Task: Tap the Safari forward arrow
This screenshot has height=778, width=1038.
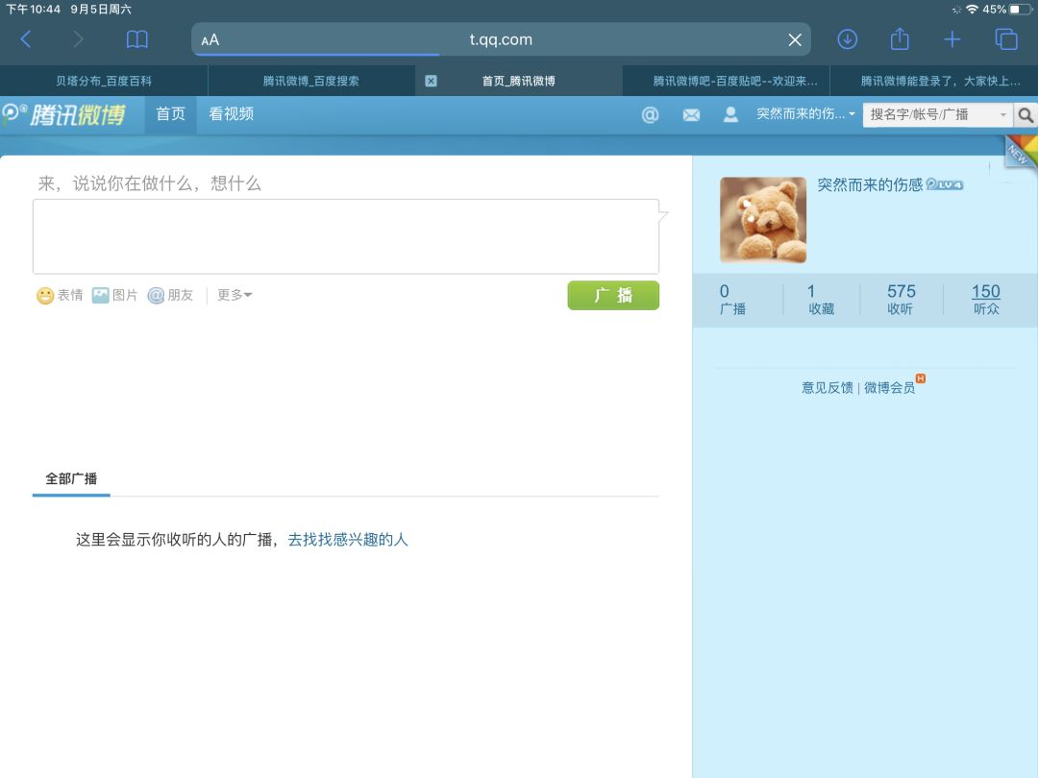Action: pyautogui.click(x=78, y=39)
